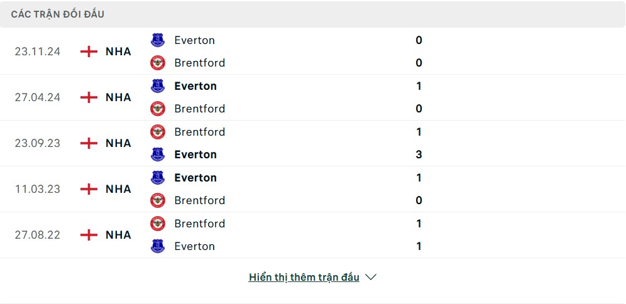
Task: Click Hiển thị thêm trận đấu link
Action: coord(304,277)
